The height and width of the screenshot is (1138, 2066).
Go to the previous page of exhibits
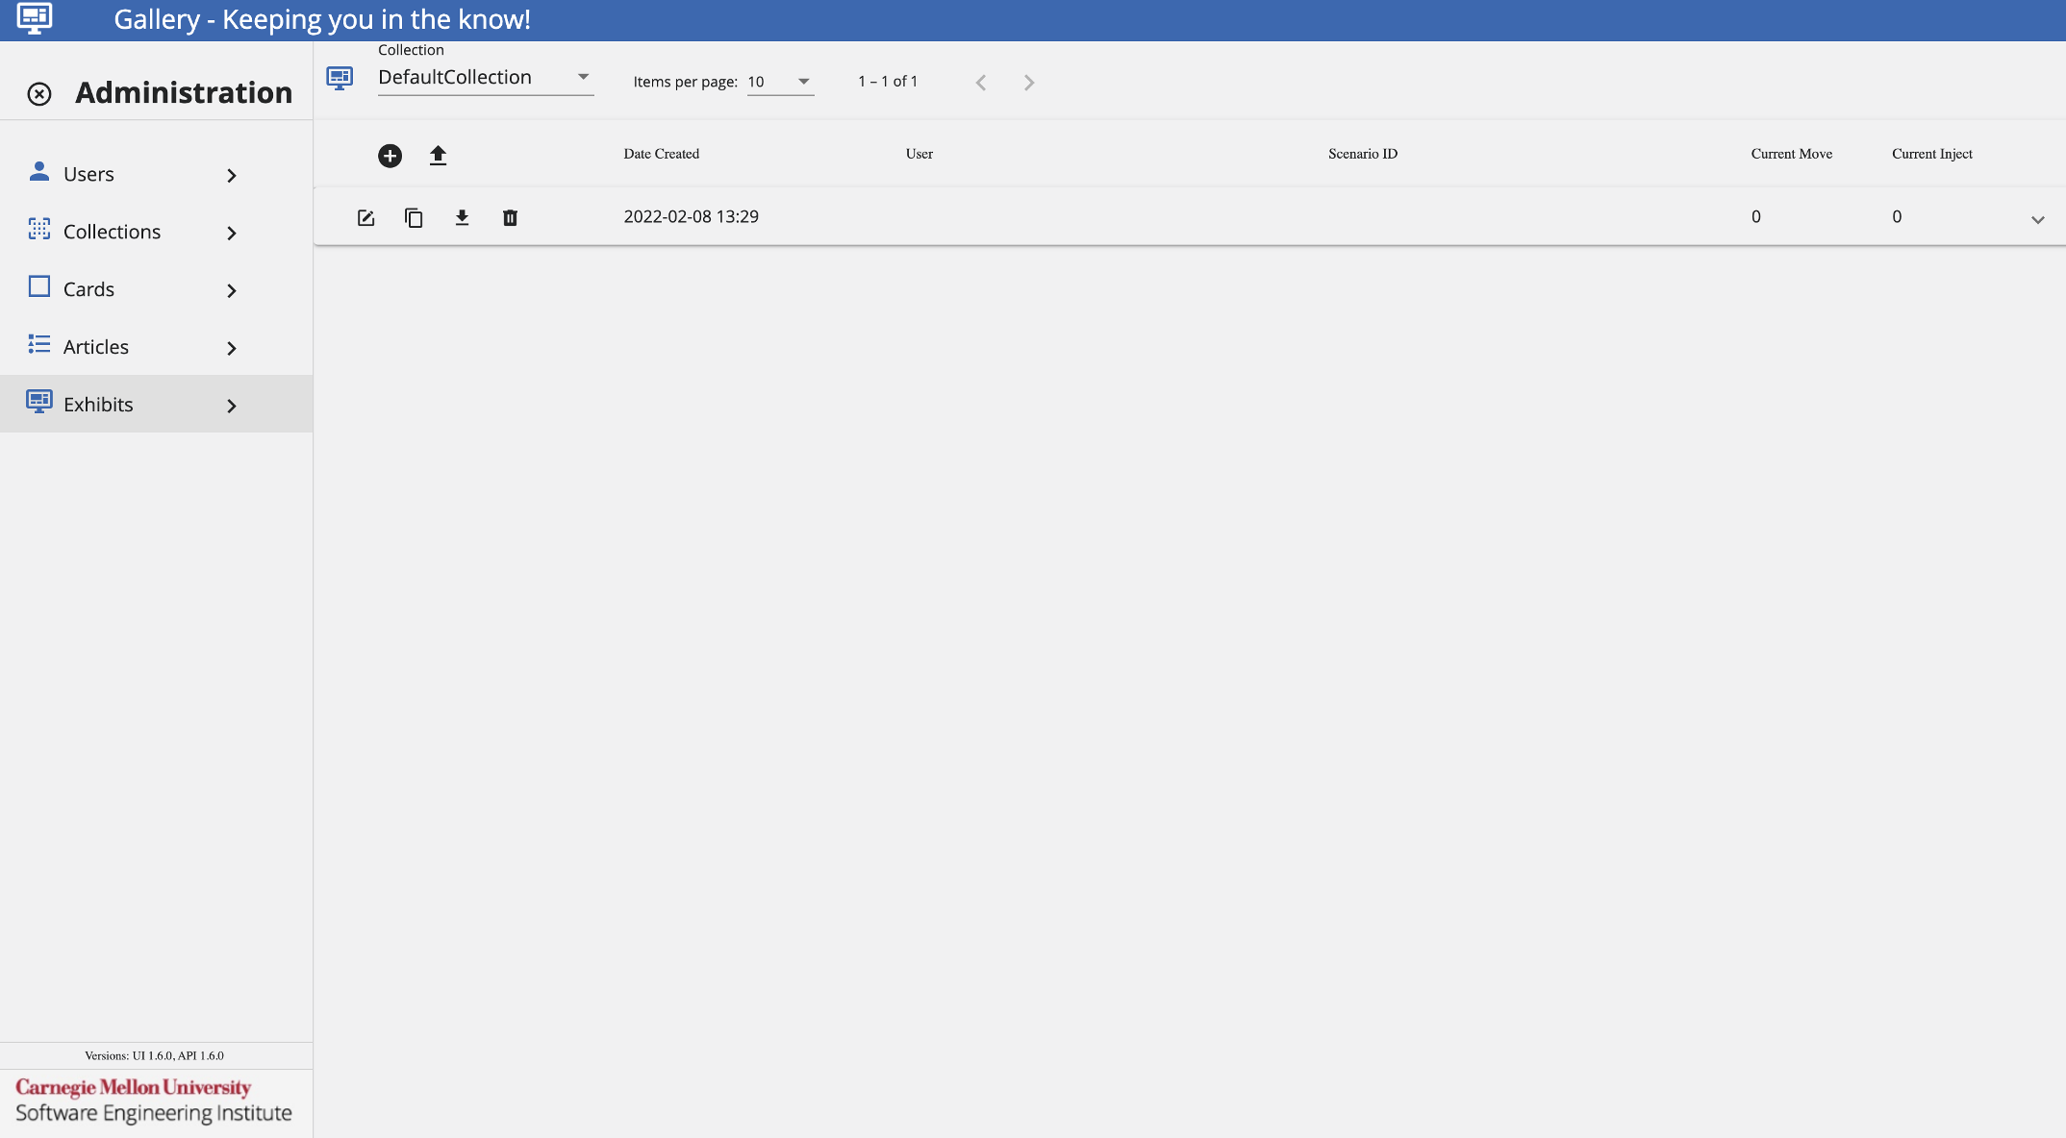980,83
